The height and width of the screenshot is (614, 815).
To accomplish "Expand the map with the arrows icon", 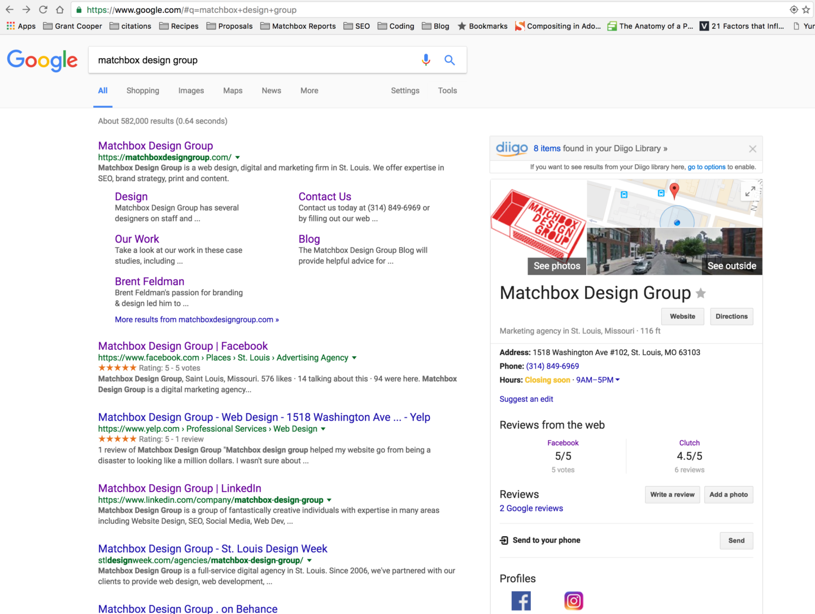I will 750,192.
